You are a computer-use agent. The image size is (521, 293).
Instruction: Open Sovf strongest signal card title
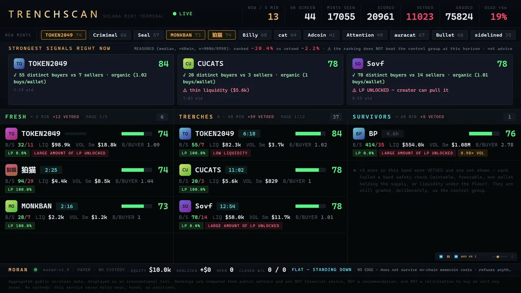[x=375, y=63]
